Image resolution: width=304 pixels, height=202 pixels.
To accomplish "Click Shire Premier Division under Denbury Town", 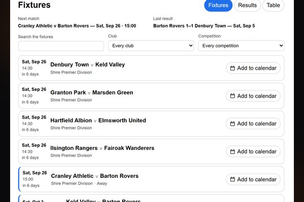I will (71, 72).
